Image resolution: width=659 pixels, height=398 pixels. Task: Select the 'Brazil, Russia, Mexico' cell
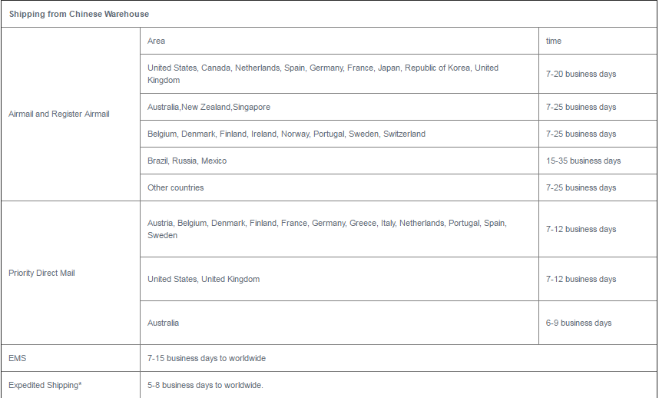click(x=339, y=161)
